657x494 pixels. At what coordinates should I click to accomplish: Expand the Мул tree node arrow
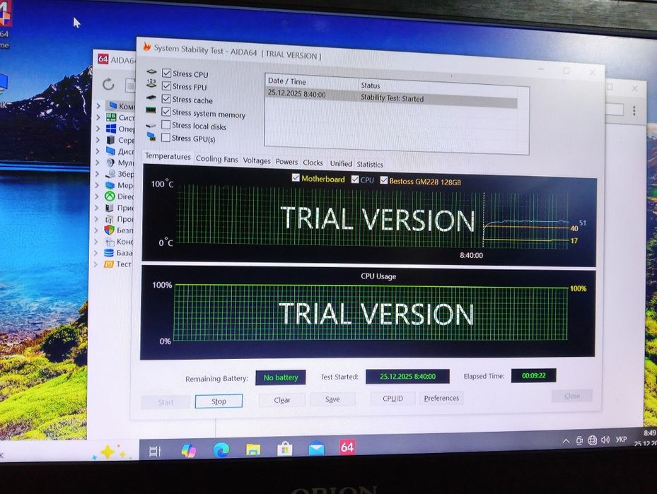coord(98,163)
